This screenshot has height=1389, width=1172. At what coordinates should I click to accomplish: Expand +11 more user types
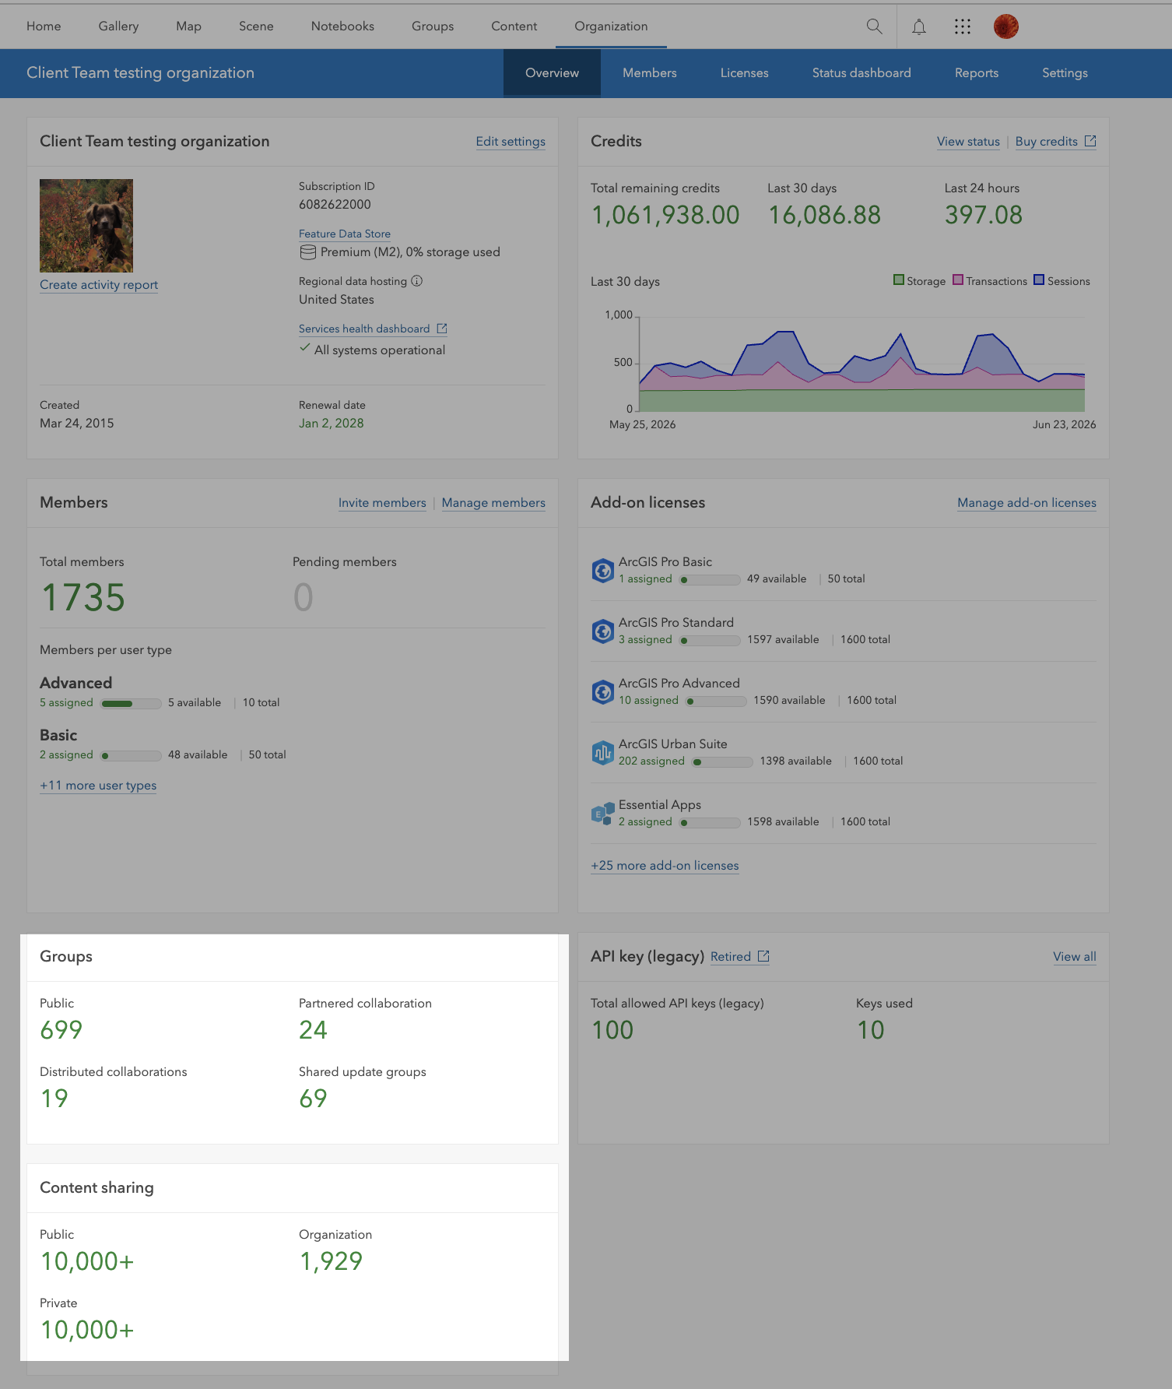click(x=98, y=786)
